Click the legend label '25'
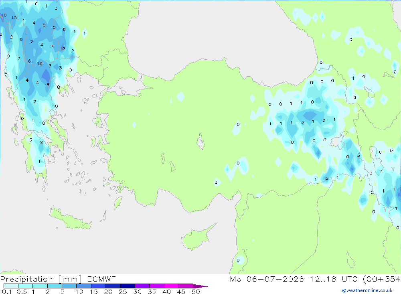Viewport: 401px width, 294px height. pos(123,292)
